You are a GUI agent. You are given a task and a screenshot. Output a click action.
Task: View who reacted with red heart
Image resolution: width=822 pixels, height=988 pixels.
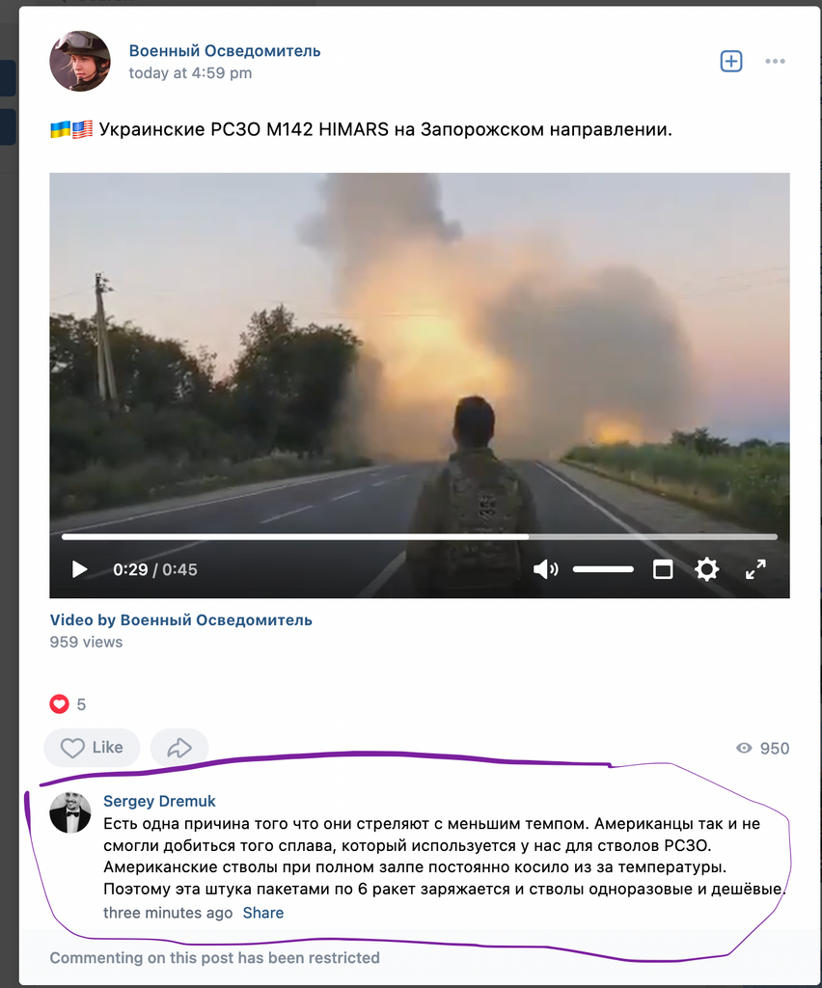(x=59, y=703)
